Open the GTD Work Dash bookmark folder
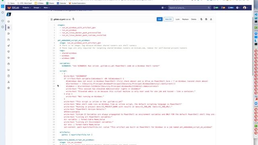The width and height of the screenshot is (258, 145). (x=25, y=3)
